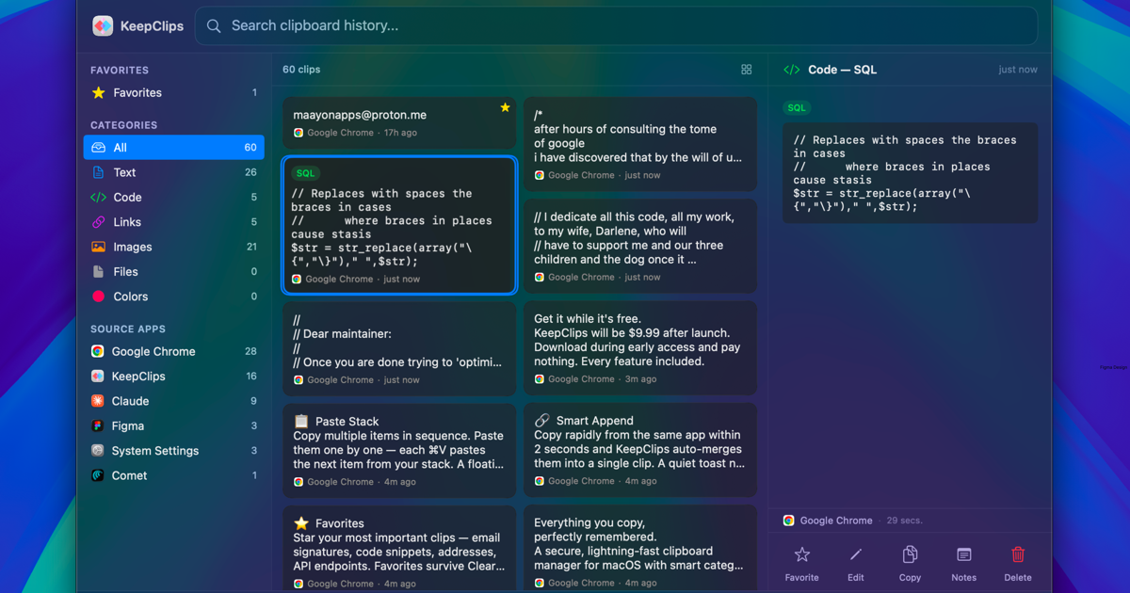
Task: Filter clips by Google Chrome source app
Action: (x=173, y=351)
